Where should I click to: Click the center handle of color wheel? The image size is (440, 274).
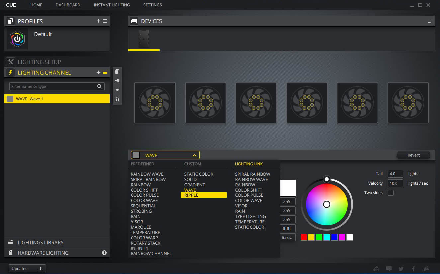[x=327, y=204]
